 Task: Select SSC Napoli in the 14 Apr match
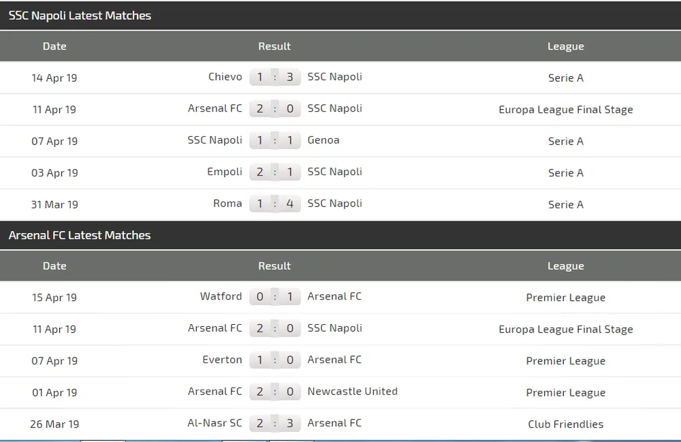[x=334, y=77]
